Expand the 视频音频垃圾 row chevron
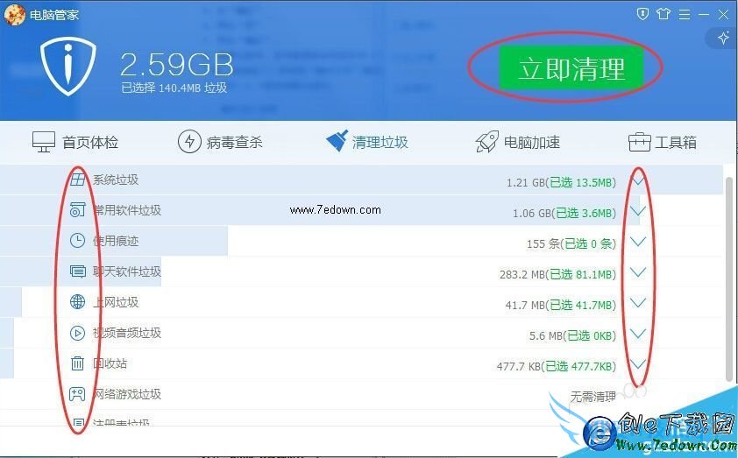The width and height of the screenshot is (738, 458). pyautogui.click(x=638, y=334)
